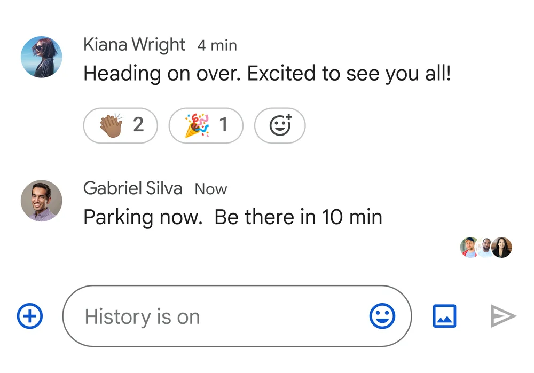Select the "Heading on over" message
Viewport: 534px width, 373px height.
267,74
